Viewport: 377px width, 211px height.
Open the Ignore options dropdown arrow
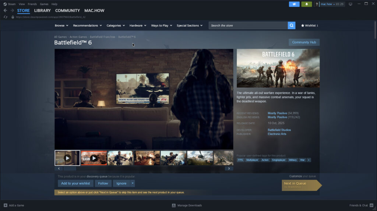pyautogui.click(x=133, y=183)
